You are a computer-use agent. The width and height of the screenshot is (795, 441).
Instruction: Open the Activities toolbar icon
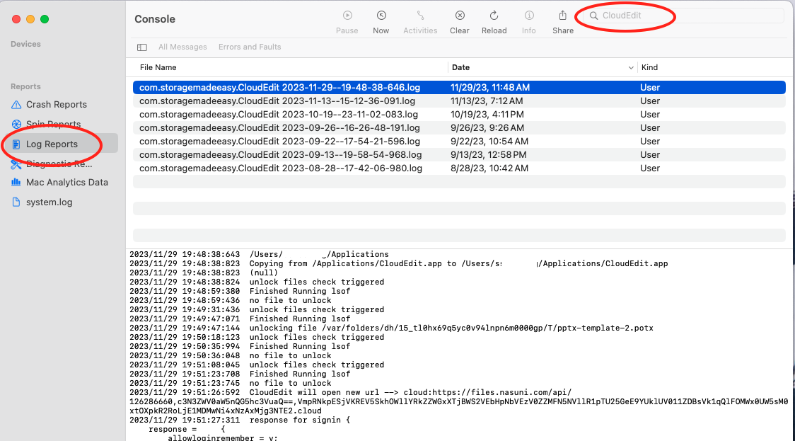(x=420, y=16)
